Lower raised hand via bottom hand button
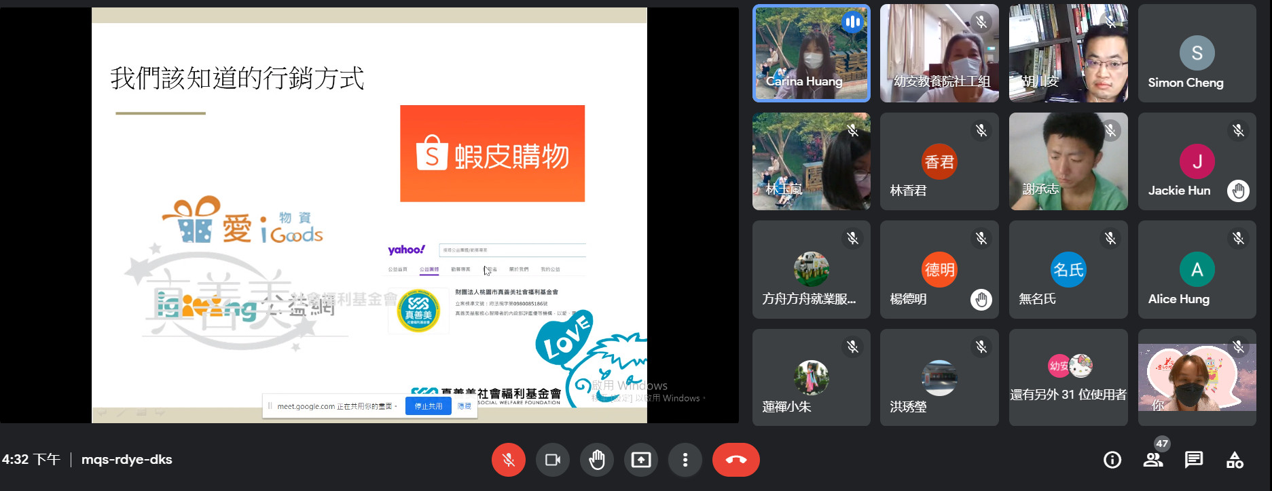Screen dimensions: 1272x491 (x=597, y=460)
